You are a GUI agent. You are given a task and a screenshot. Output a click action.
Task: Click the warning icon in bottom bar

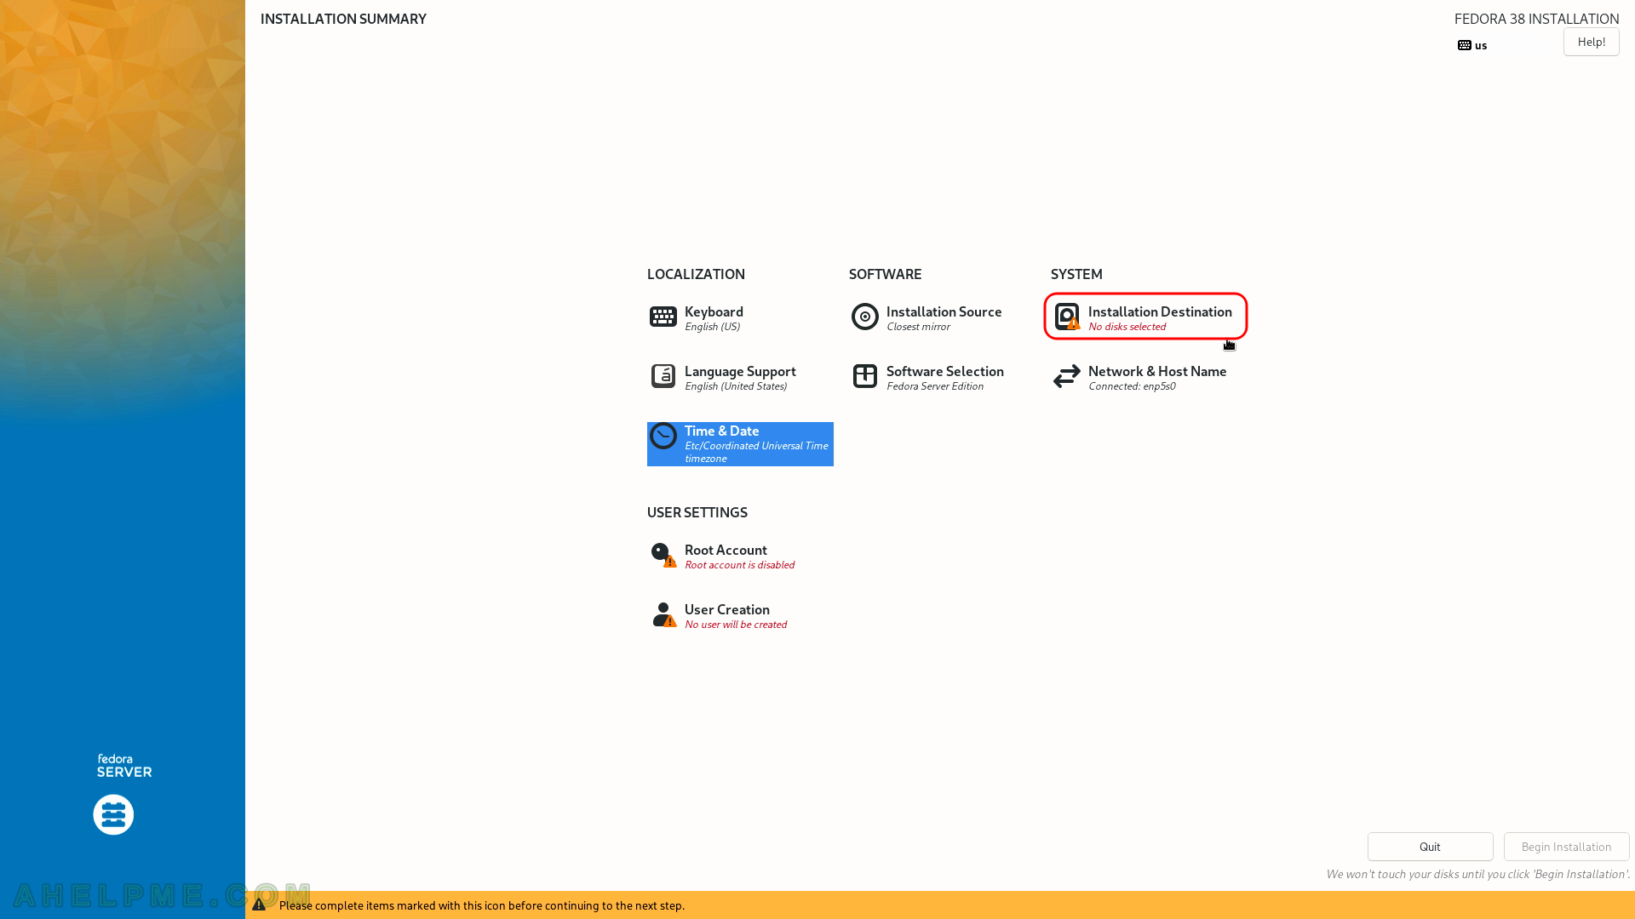pyautogui.click(x=259, y=905)
